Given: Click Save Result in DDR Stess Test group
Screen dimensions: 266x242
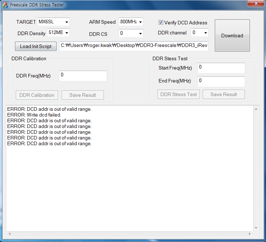Looking at the screenshot, I should coord(224,94).
